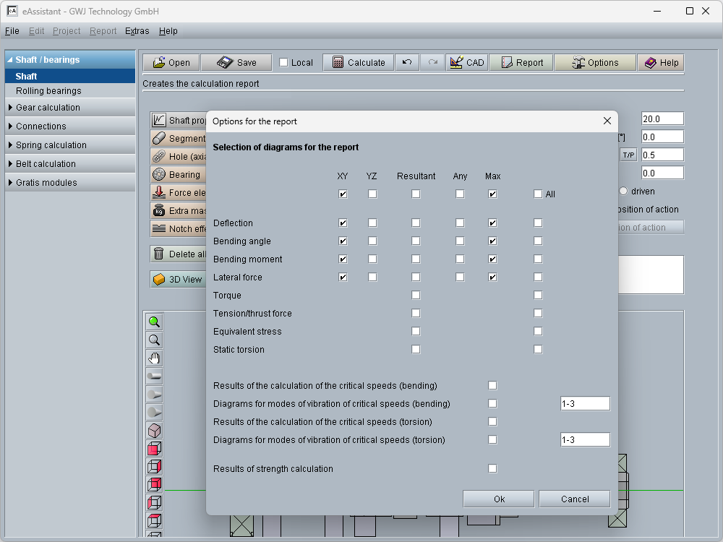Select the hand pan tool
Screen dimensions: 723x542
(154, 358)
